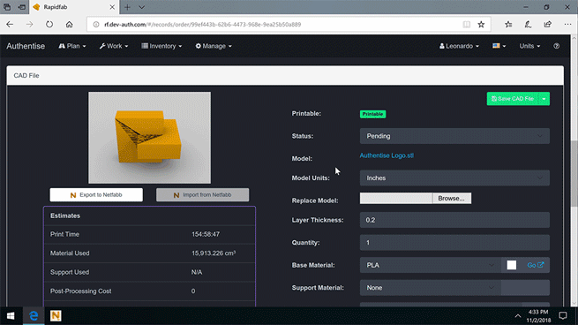This screenshot has height=325, width=578.
Task: Click the Quantity input field
Action: tap(454, 243)
